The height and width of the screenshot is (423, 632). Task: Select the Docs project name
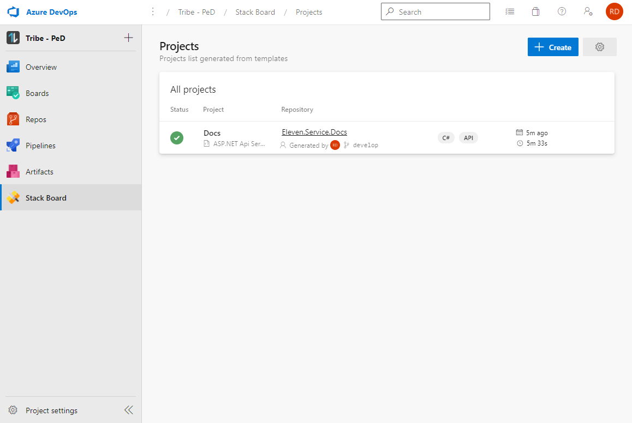click(212, 133)
